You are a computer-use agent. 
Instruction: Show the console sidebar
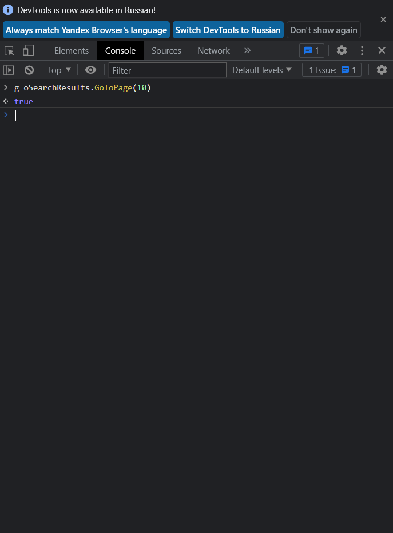pyautogui.click(x=9, y=70)
